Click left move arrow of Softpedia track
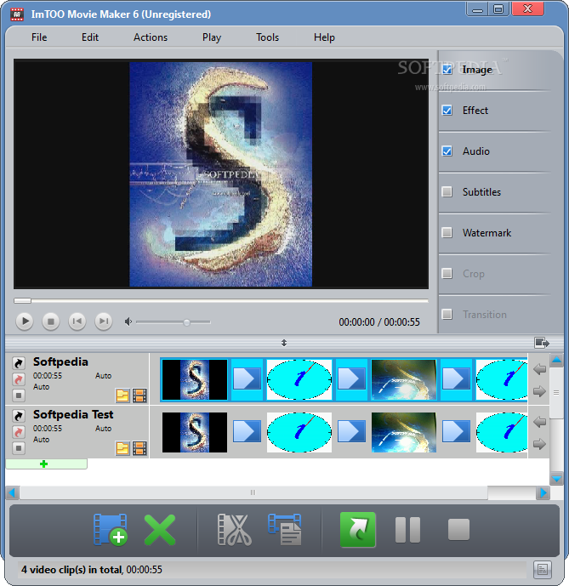 (x=539, y=369)
